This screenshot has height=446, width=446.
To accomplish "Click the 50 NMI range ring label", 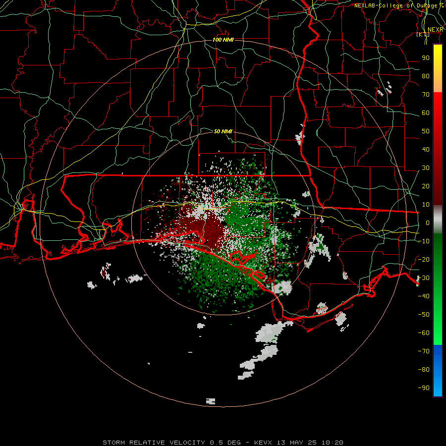I will (223, 131).
